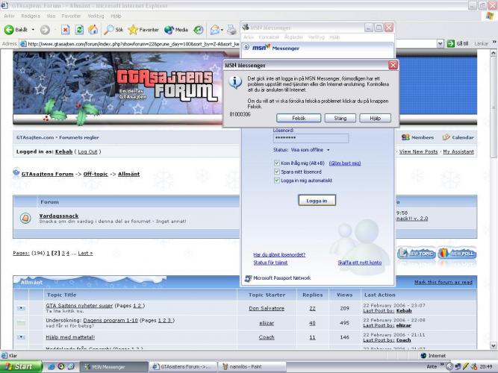Click the Home icon in IE toolbar
Image resolution: width=498 pixels, height=373 pixels.
click(93, 30)
